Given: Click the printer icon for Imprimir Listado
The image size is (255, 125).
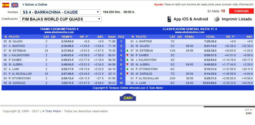Looking at the screenshot, I should click(x=216, y=19).
